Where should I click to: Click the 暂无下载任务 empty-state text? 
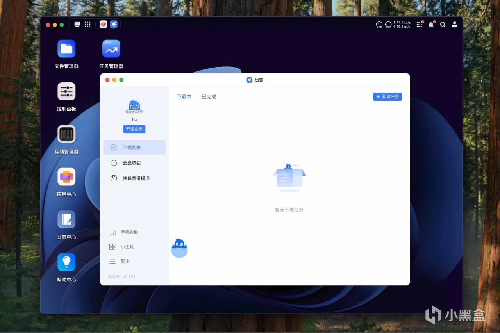(289, 210)
